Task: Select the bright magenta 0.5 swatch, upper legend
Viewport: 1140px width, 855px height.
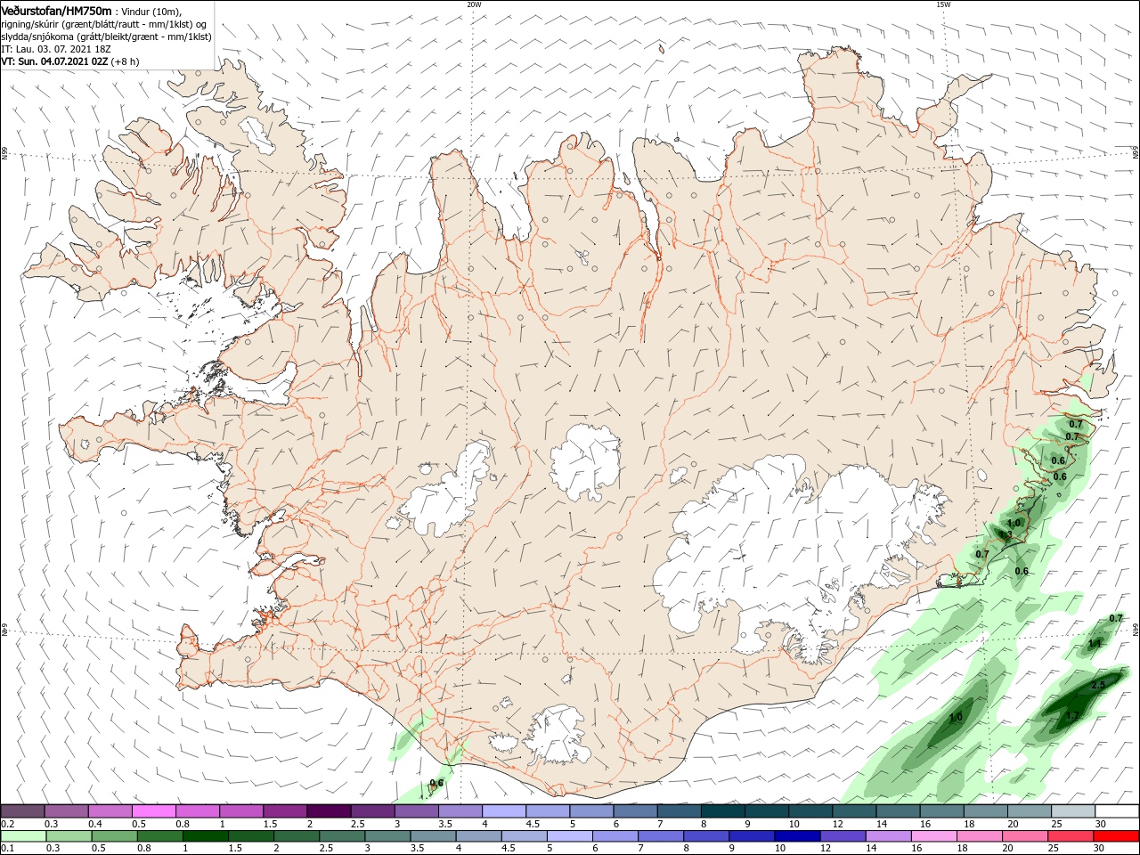Action: pyautogui.click(x=153, y=811)
